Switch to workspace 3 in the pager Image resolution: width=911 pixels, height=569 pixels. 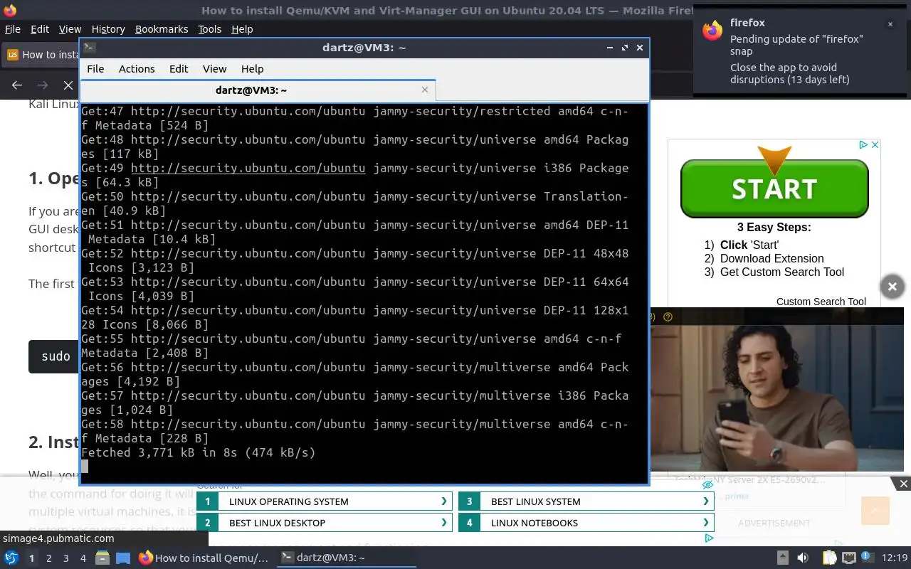[66, 558]
